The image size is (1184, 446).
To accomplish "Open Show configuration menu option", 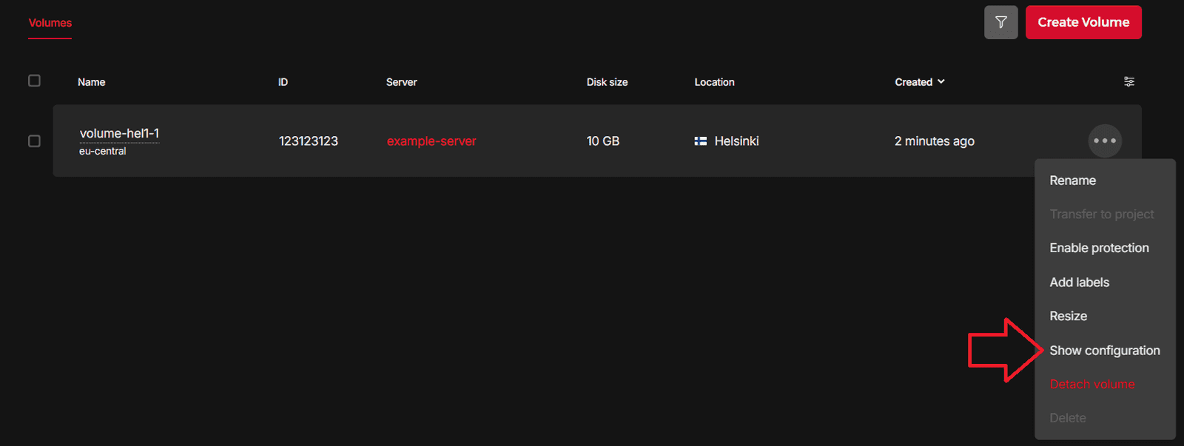I will (x=1104, y=350).
